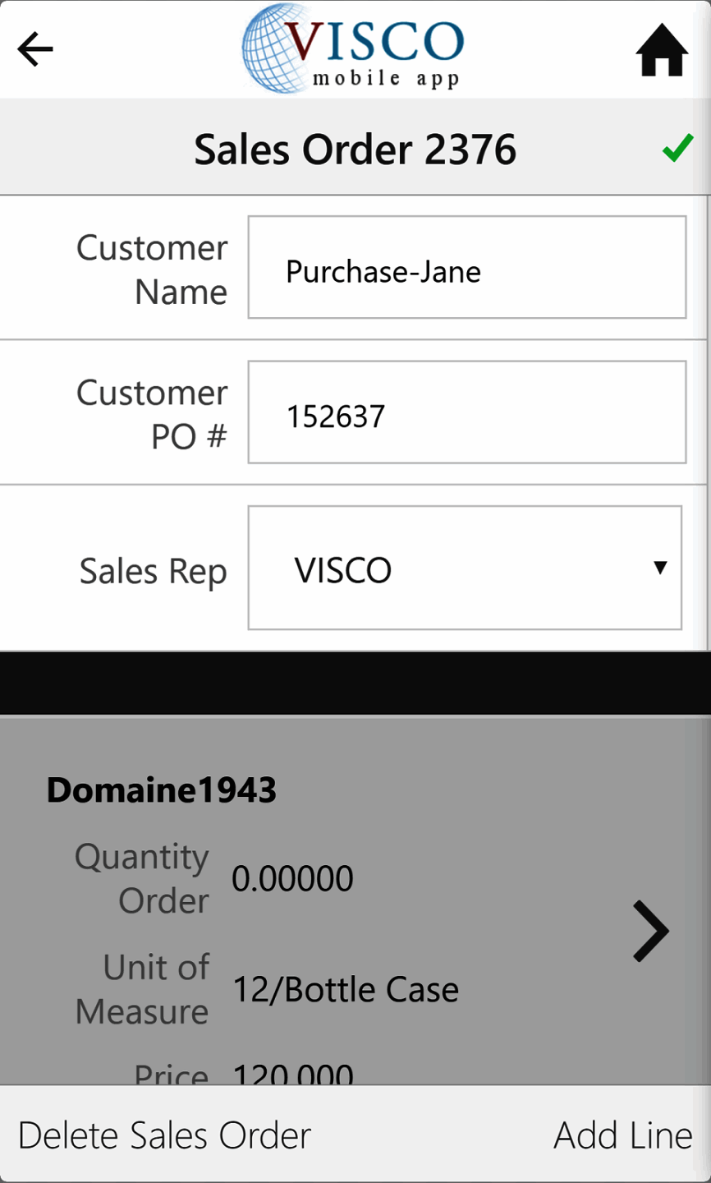Open Domaine1943 line details via the chevron
The image size is (711, 1183).
tap(651, 931)
